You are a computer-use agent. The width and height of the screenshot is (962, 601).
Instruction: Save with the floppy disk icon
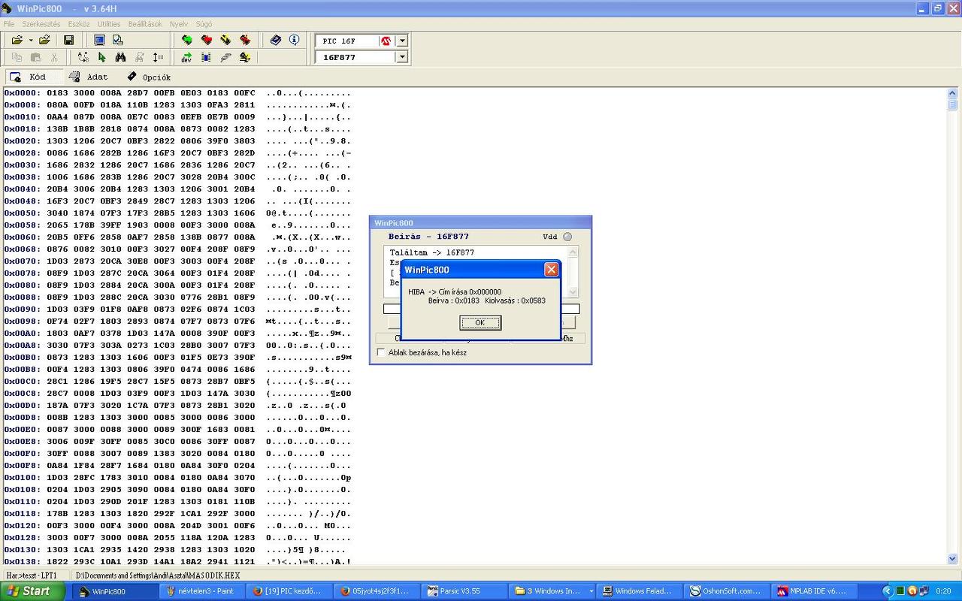pyautogui.click(x=68, y=40)
